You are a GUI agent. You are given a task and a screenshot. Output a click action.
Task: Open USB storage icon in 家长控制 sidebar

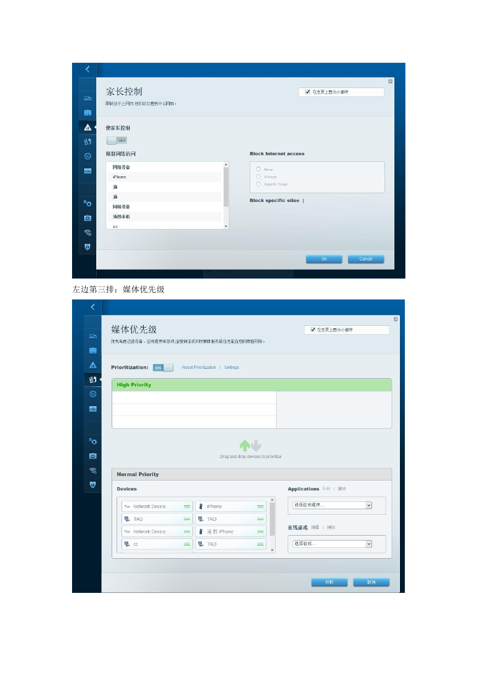pyautogui.click(x=87, y=171)
